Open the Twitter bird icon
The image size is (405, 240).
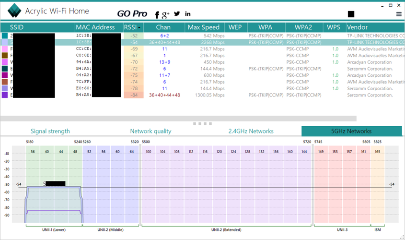coord(177,14)
